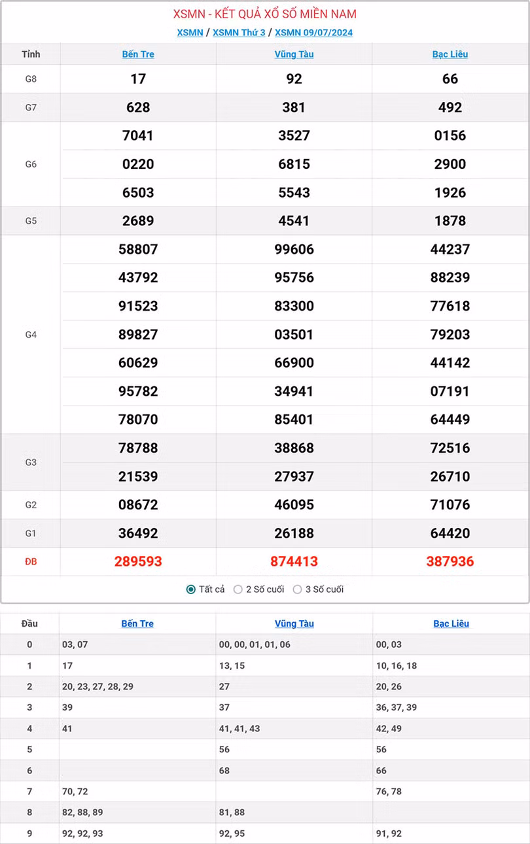Viewport: 530px width, 844px height.
Task: Click Vũng Tàu special prize number 874413
Action: point(294,561)
